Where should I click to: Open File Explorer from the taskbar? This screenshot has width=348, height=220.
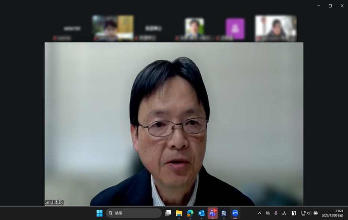click(179, 213)
